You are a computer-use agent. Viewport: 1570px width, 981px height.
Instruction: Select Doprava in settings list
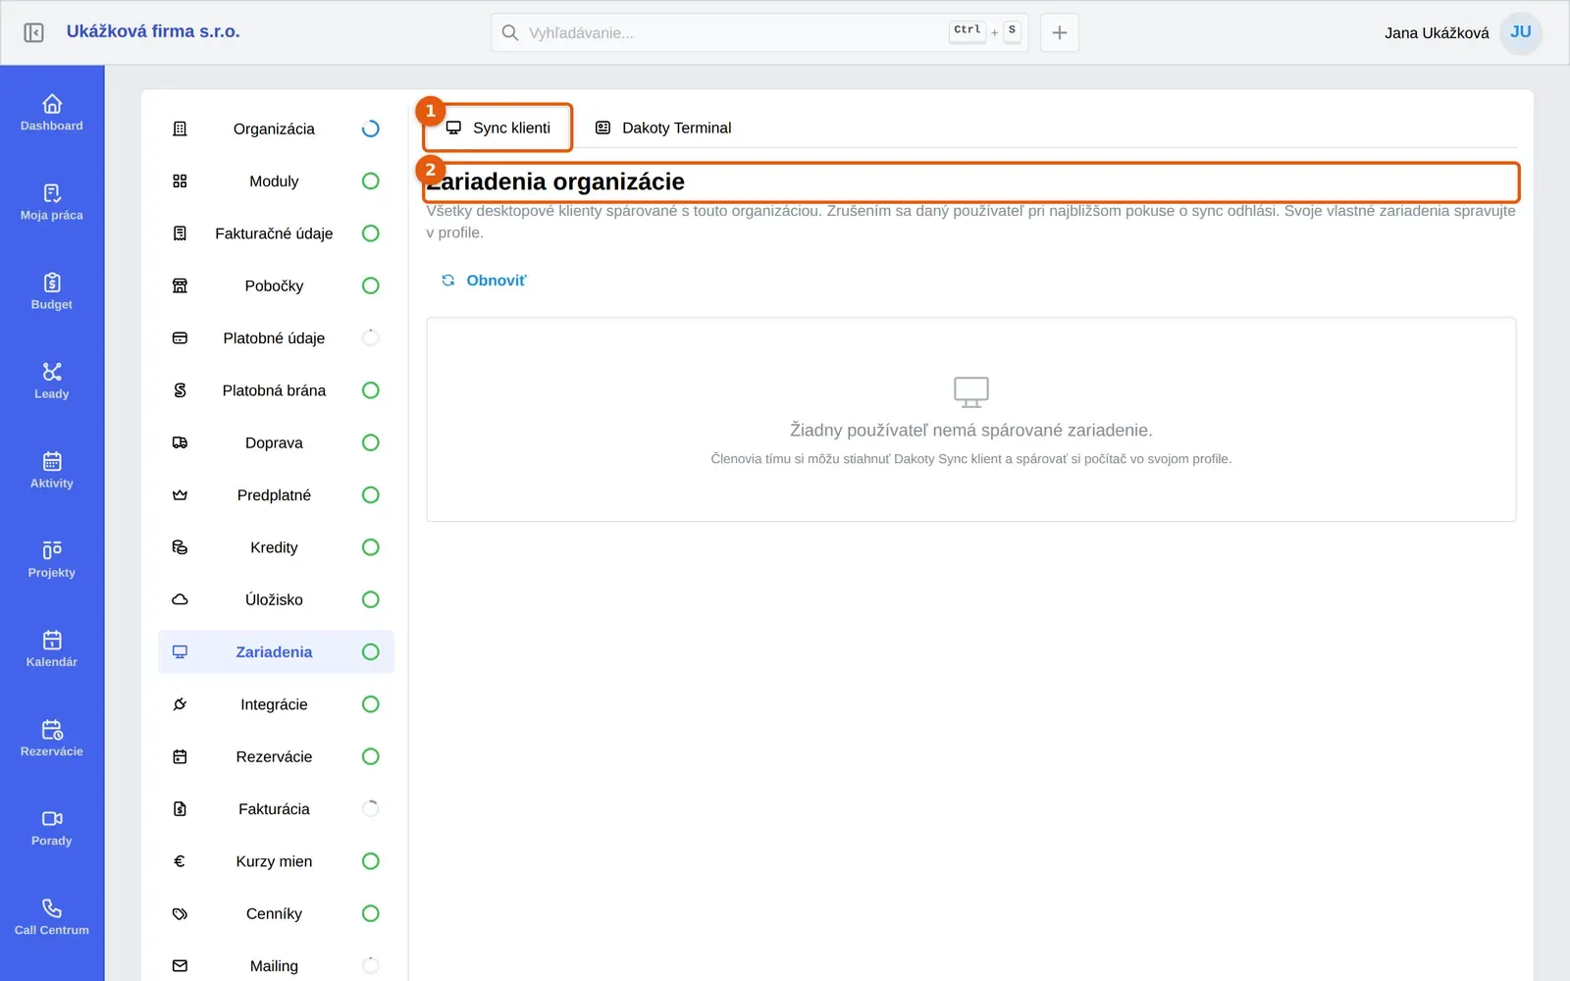pyautogui.click(x=276, y=442)
